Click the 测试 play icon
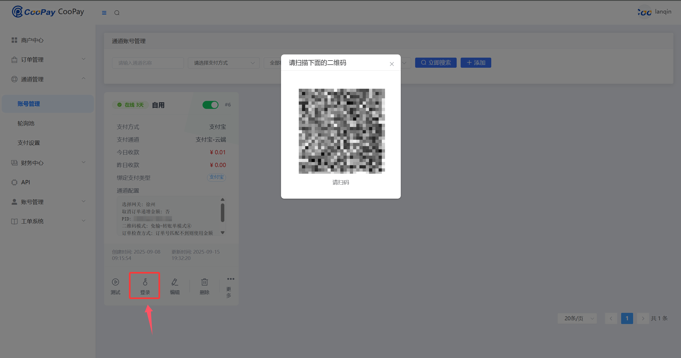The image size is (681, 358). [115, 282]
